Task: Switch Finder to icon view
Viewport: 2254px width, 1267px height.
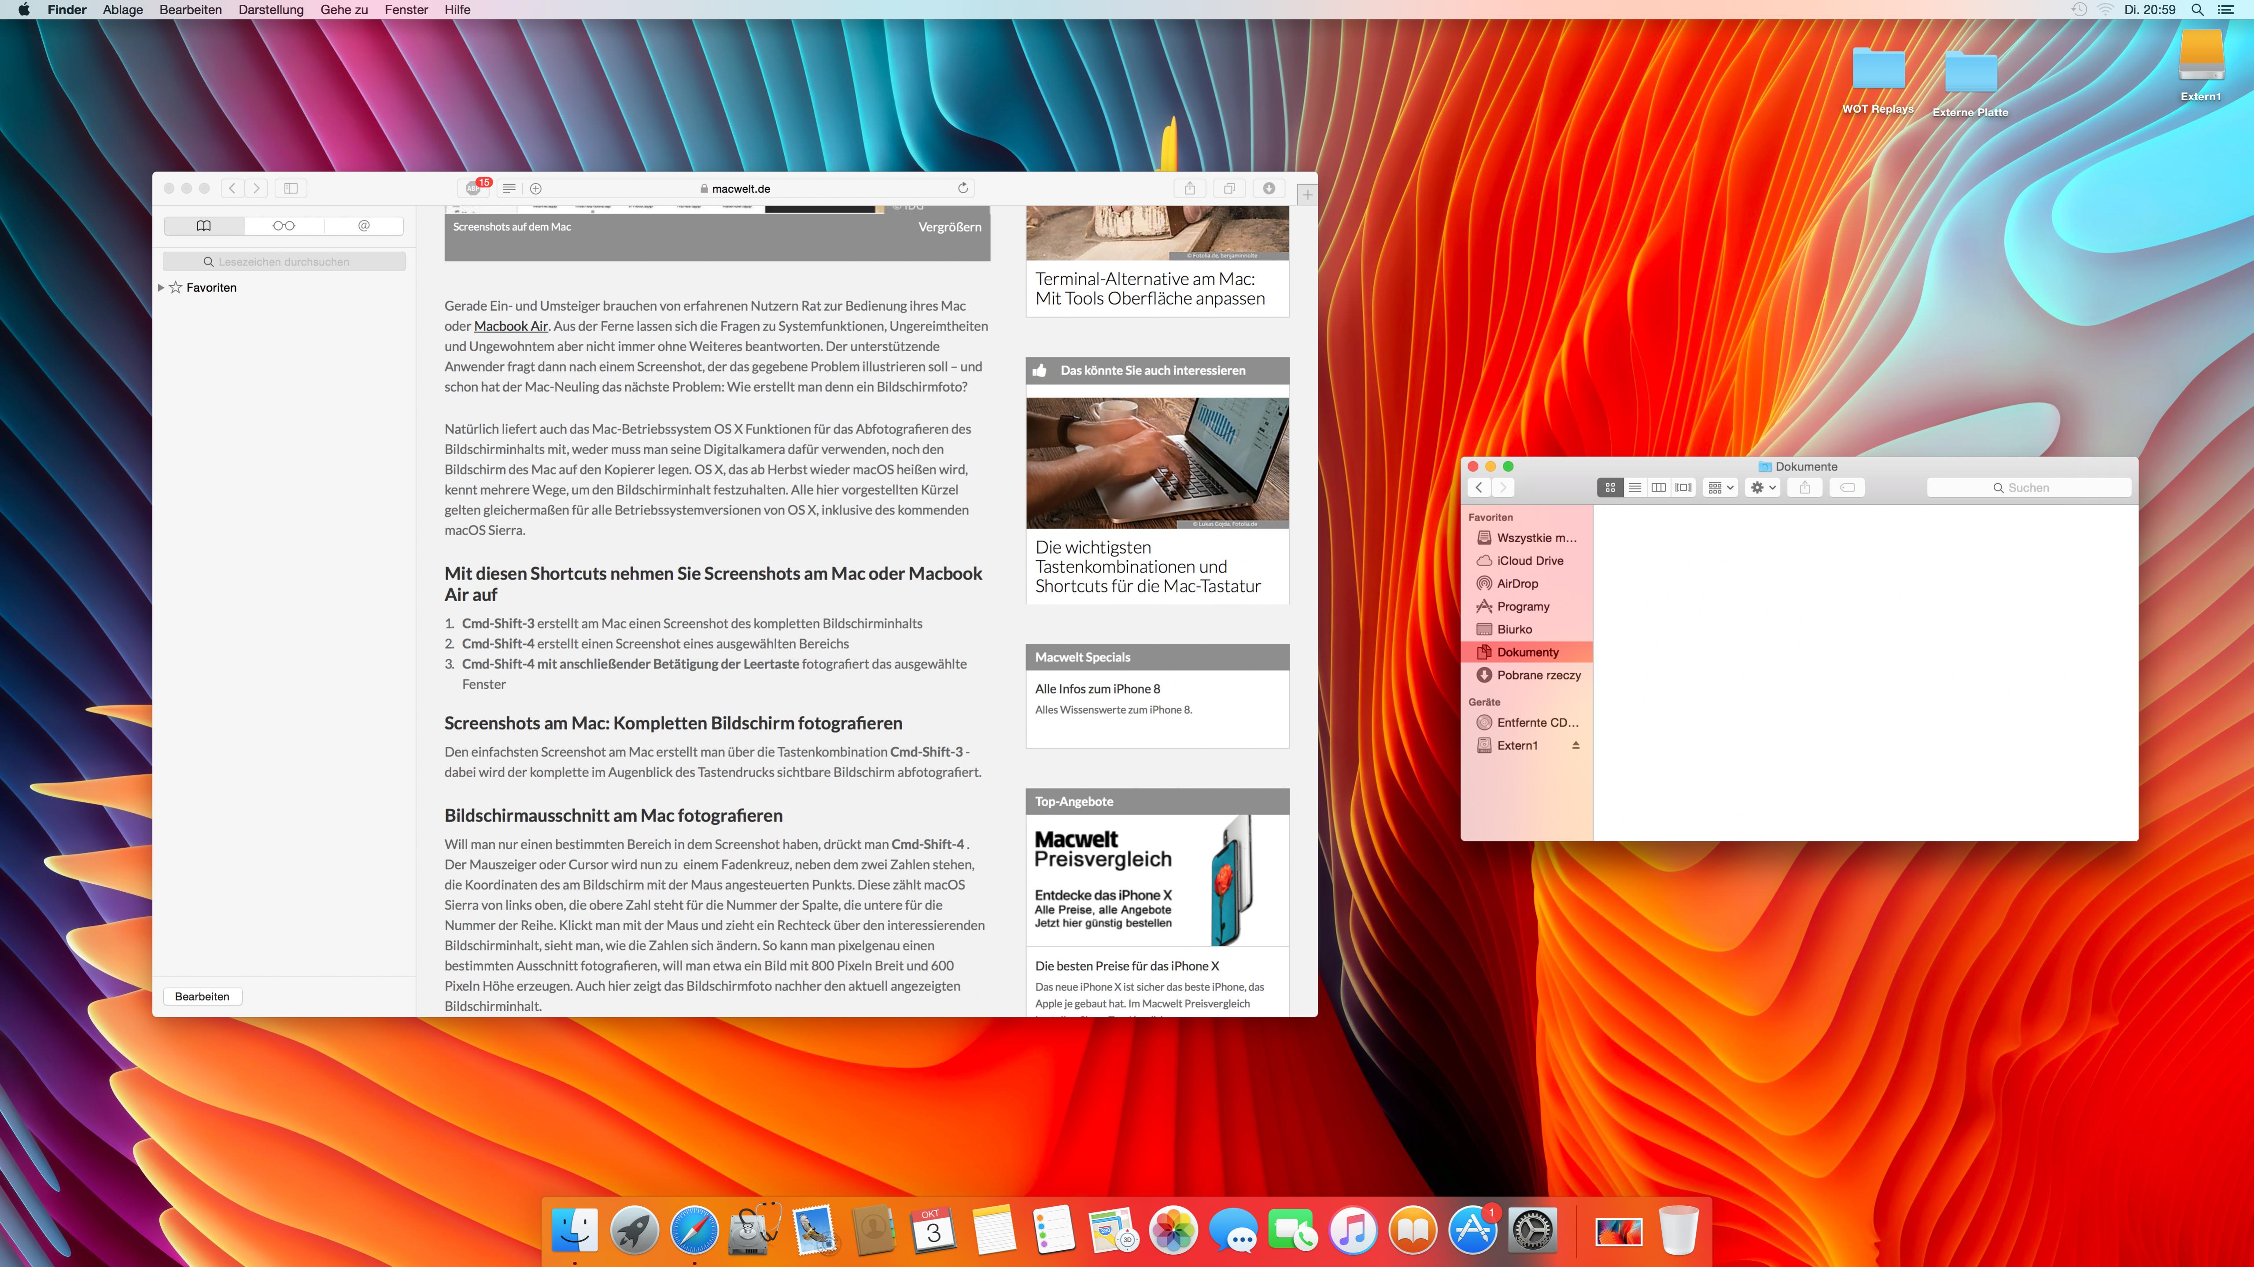Action: (x=1610, y=488)
